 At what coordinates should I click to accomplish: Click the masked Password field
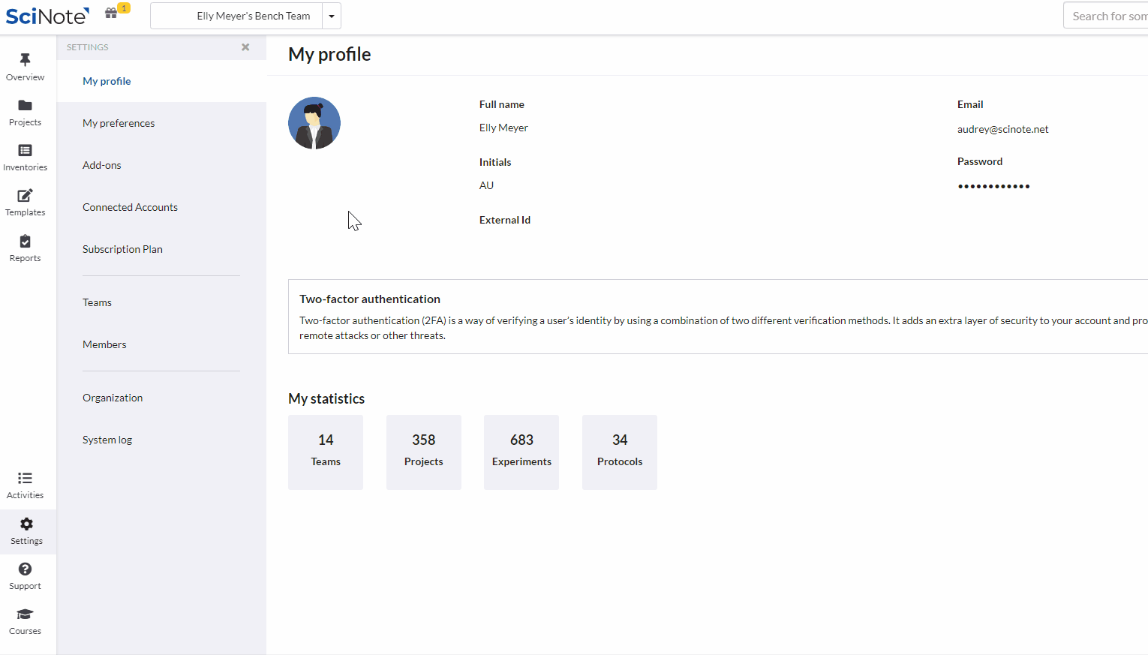pyautogui.click(x=993, y=186)
